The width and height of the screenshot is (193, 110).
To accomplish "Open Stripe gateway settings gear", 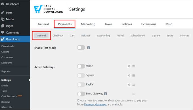I will (x=129, y=66).
